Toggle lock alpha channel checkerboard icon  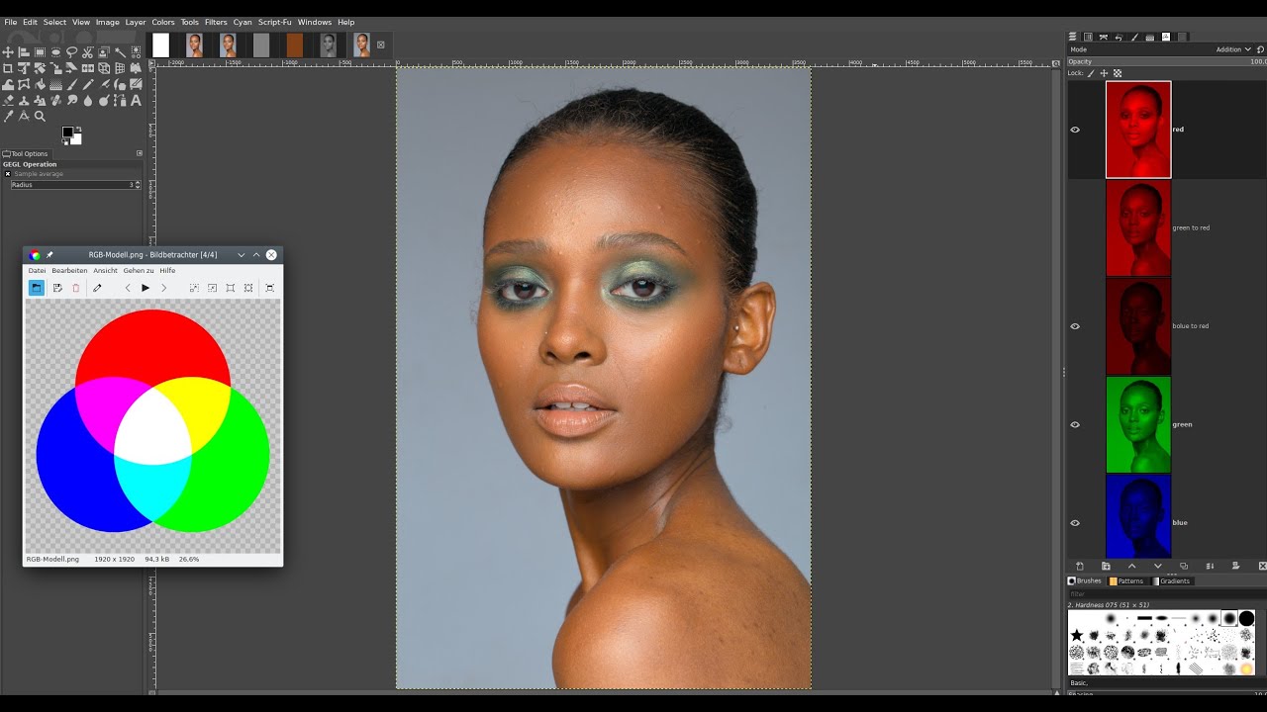pyautogui.click(x=1118, y=73)
